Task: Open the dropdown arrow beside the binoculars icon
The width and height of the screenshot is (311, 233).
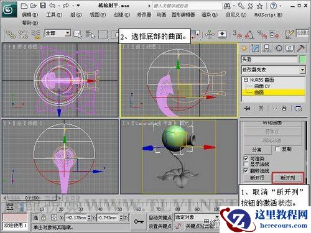Action: (234, 6)
